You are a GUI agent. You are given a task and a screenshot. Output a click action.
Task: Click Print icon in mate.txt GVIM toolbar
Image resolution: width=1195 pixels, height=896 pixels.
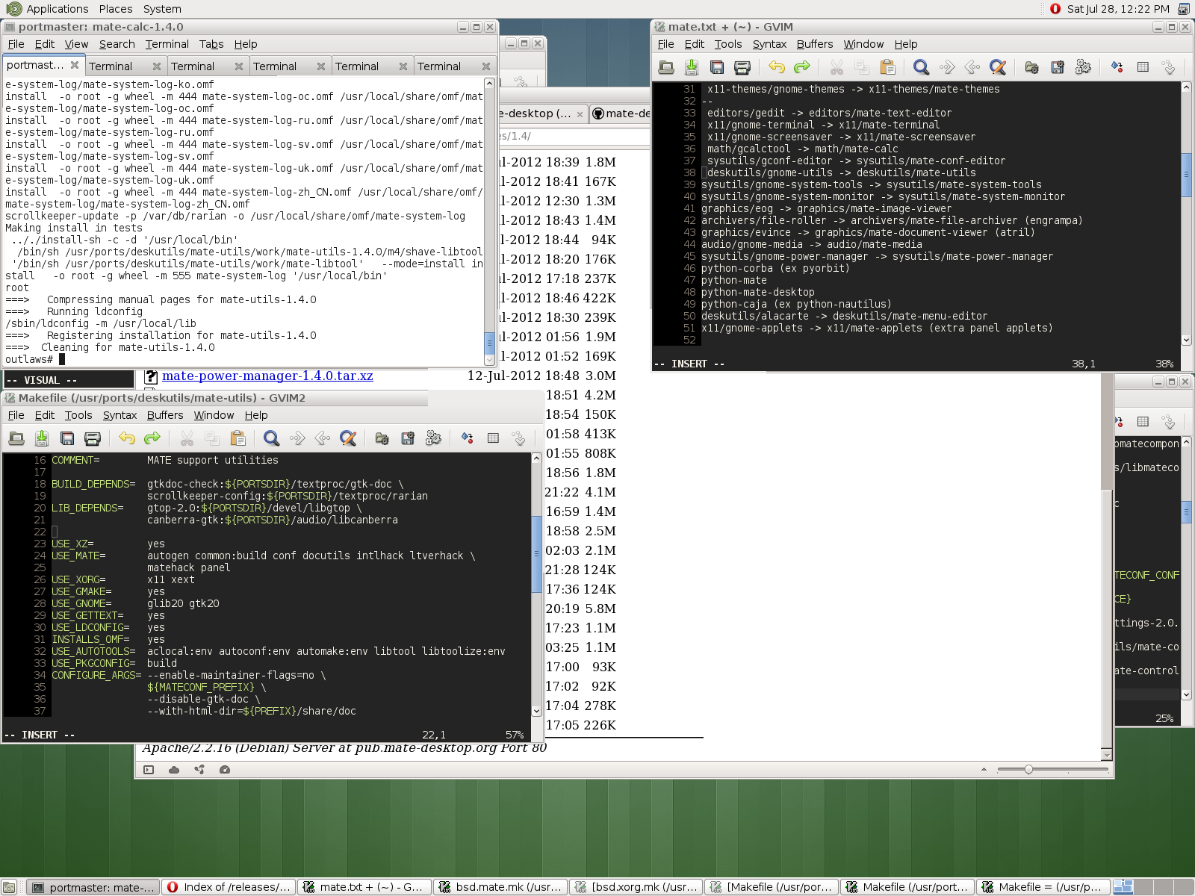pyautogui.click(x=742, y=67)
